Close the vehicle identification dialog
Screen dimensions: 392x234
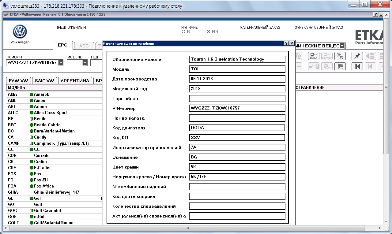click(x=292, y=43)
